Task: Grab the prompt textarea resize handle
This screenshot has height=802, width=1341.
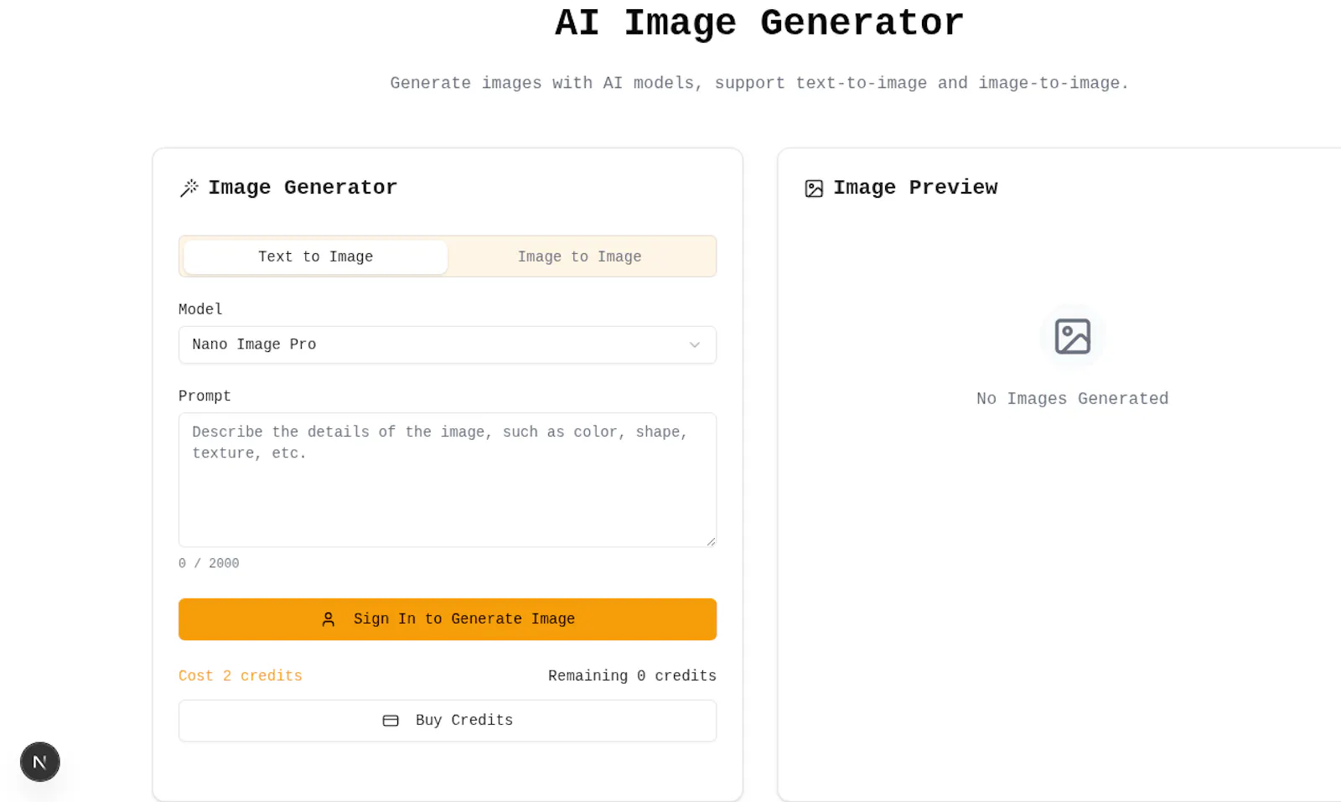Action: [x=711, y=541]
